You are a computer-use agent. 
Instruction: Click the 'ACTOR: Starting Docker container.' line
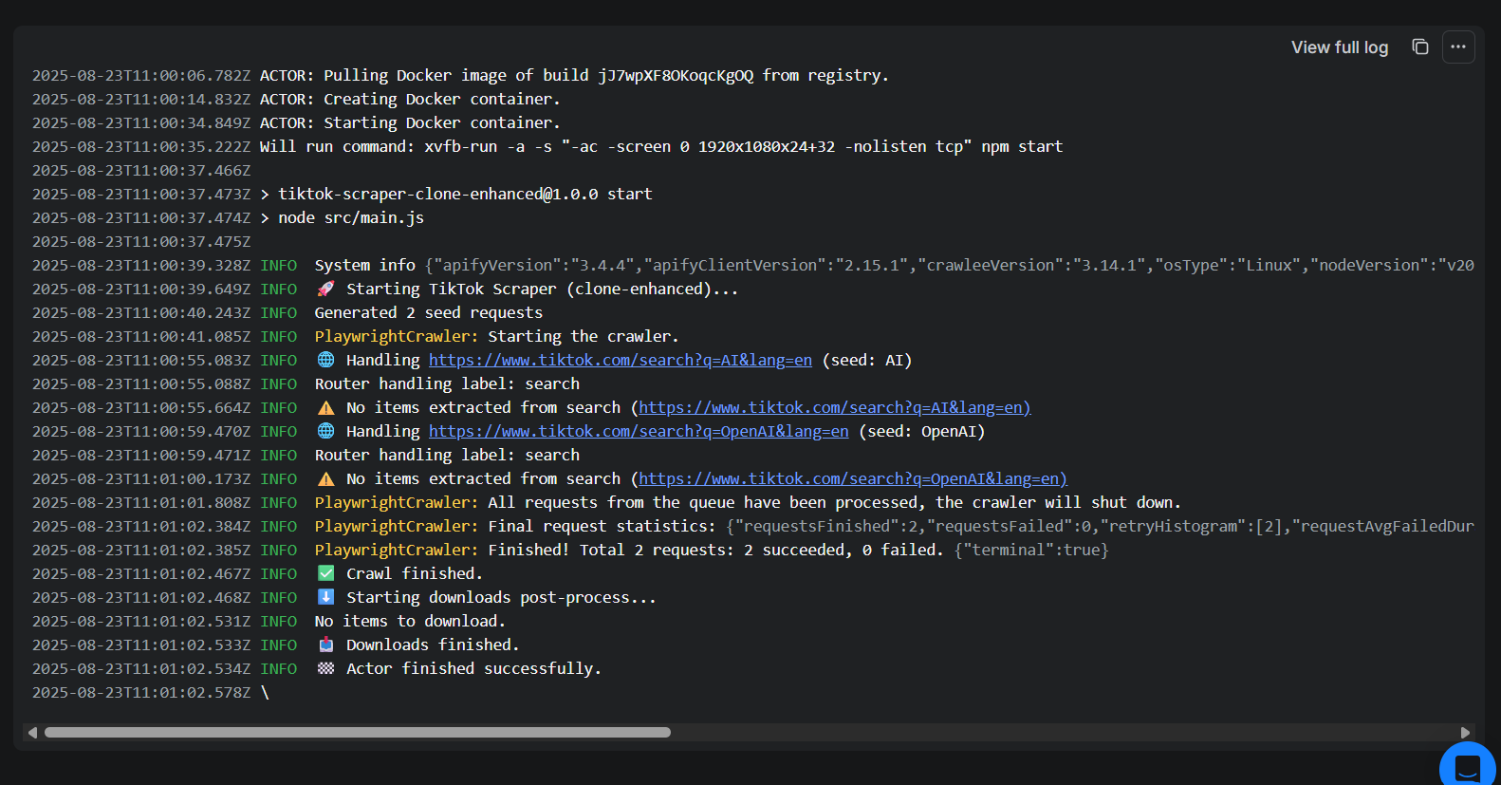(x=410, y=123)
